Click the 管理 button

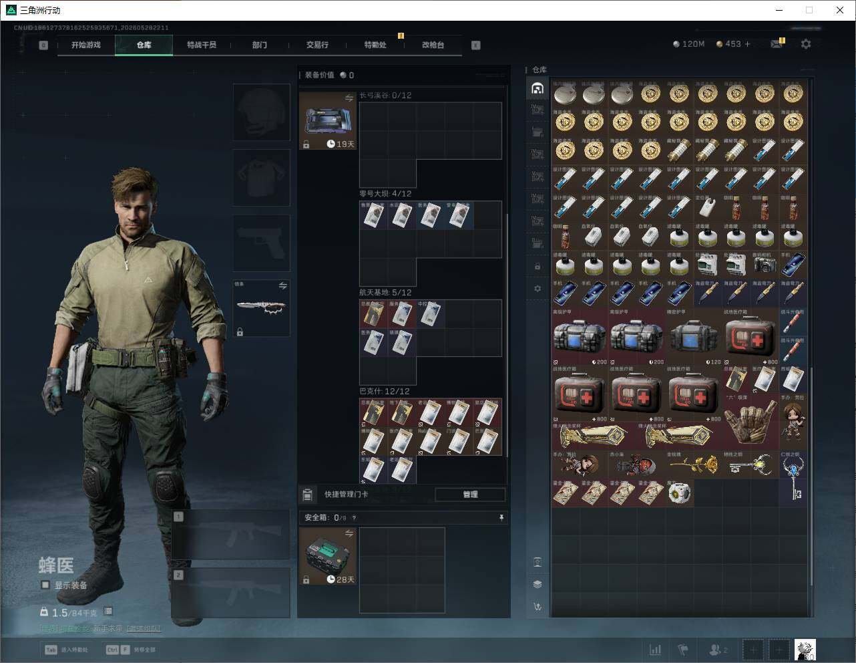(x=470, y=495)
